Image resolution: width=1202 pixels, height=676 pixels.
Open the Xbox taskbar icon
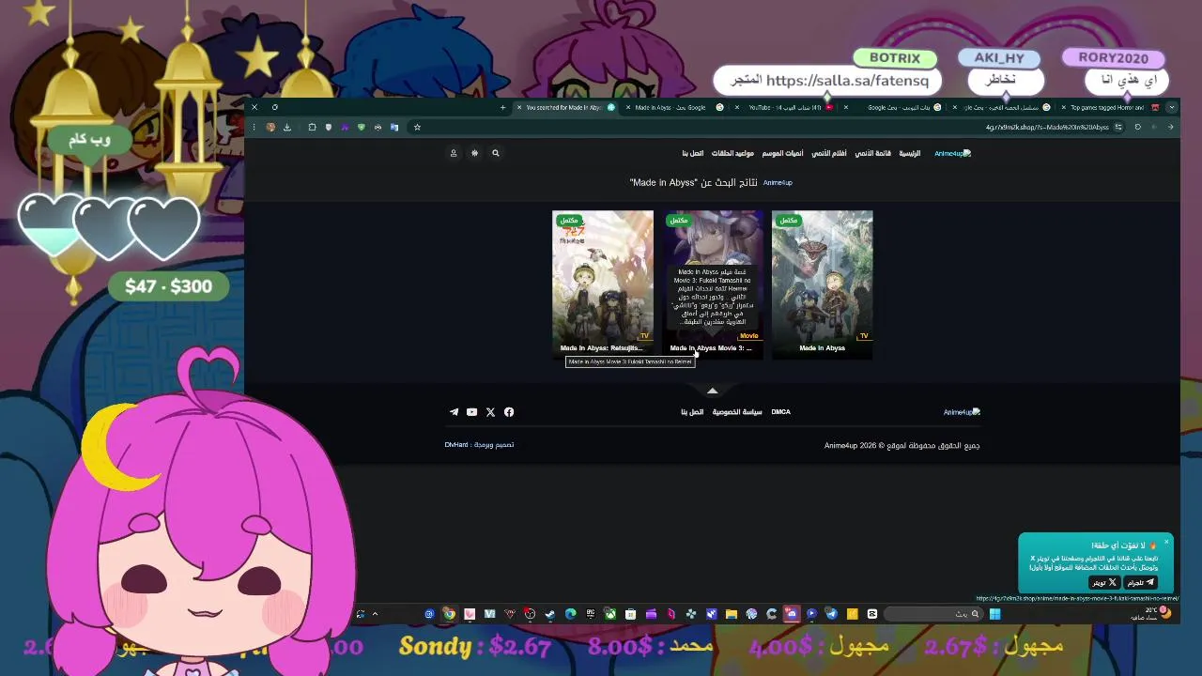[x=611, y=614]
